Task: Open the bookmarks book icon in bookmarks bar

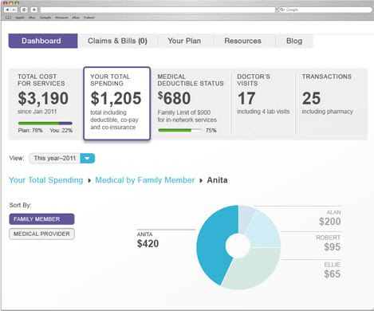Action: tap(8, 18)
